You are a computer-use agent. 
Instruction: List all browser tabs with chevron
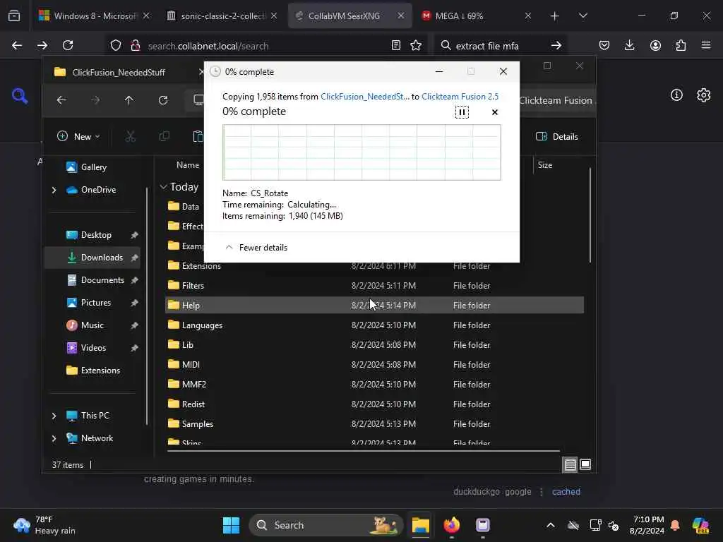click(x=582, y=16)
